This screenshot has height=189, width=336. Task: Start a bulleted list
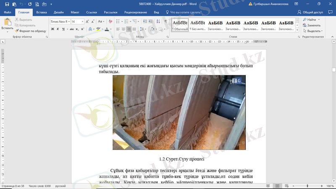118,21
